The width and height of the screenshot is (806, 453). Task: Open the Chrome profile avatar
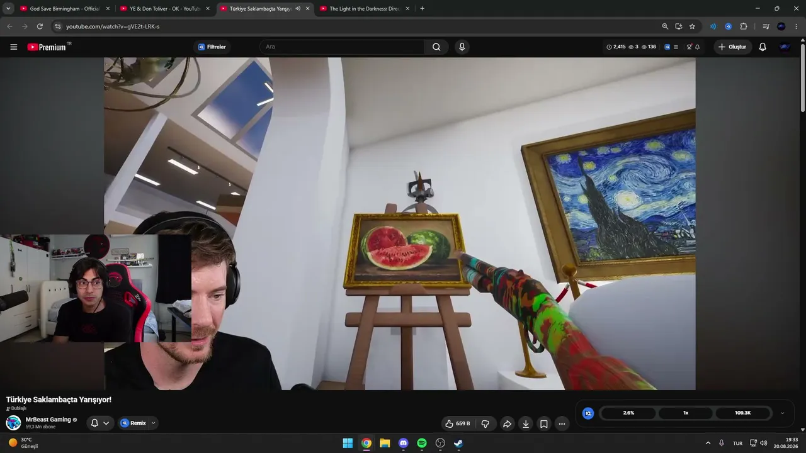coord(781,26)
